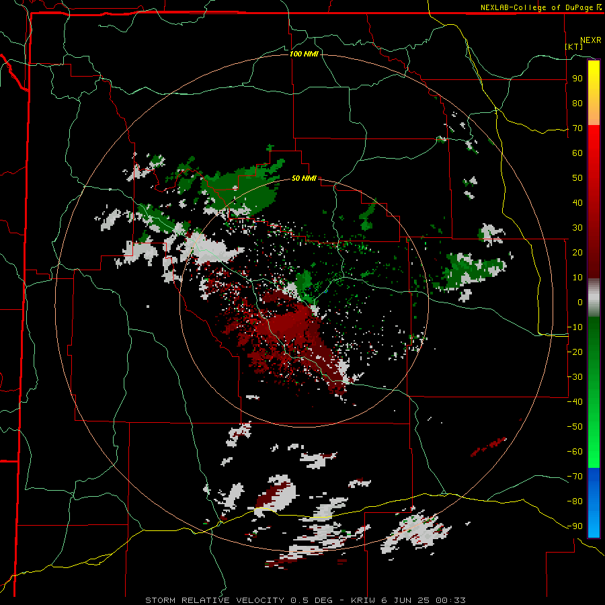This screenshot has height=605, width=605.
Task: Click the 60 value on the velocity scale
Action: tap(577, 153)
